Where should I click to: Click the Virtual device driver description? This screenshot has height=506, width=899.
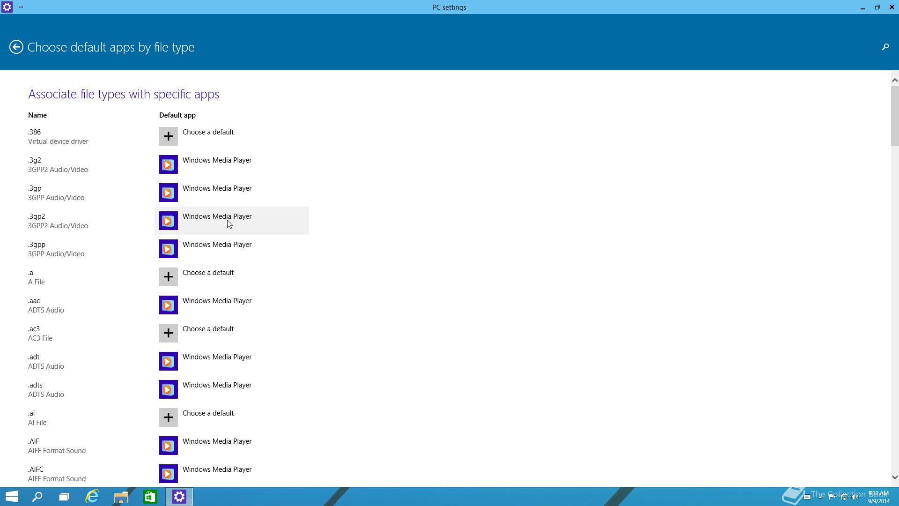tap(58, 141)
